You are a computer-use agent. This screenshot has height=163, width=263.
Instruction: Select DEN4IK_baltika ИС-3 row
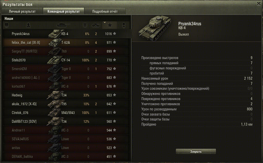coord(66,157)
